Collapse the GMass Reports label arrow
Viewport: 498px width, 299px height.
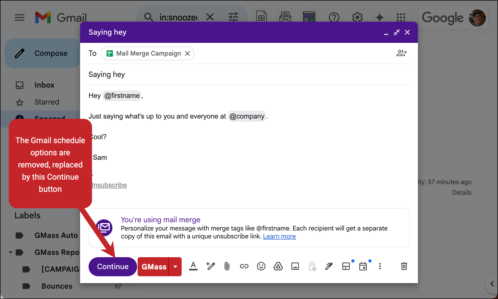(11, 252)
